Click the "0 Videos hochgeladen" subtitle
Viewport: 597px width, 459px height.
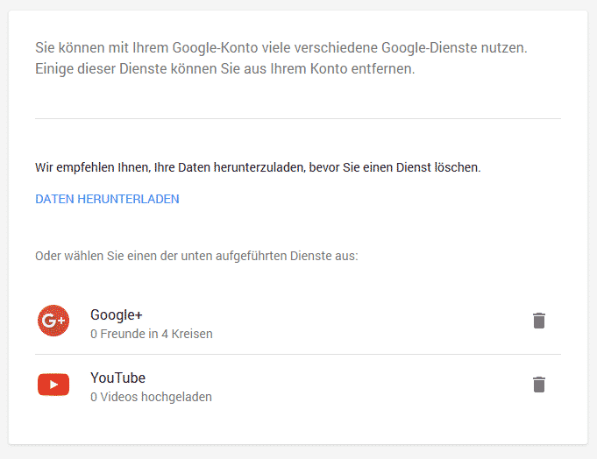point(151,397)
